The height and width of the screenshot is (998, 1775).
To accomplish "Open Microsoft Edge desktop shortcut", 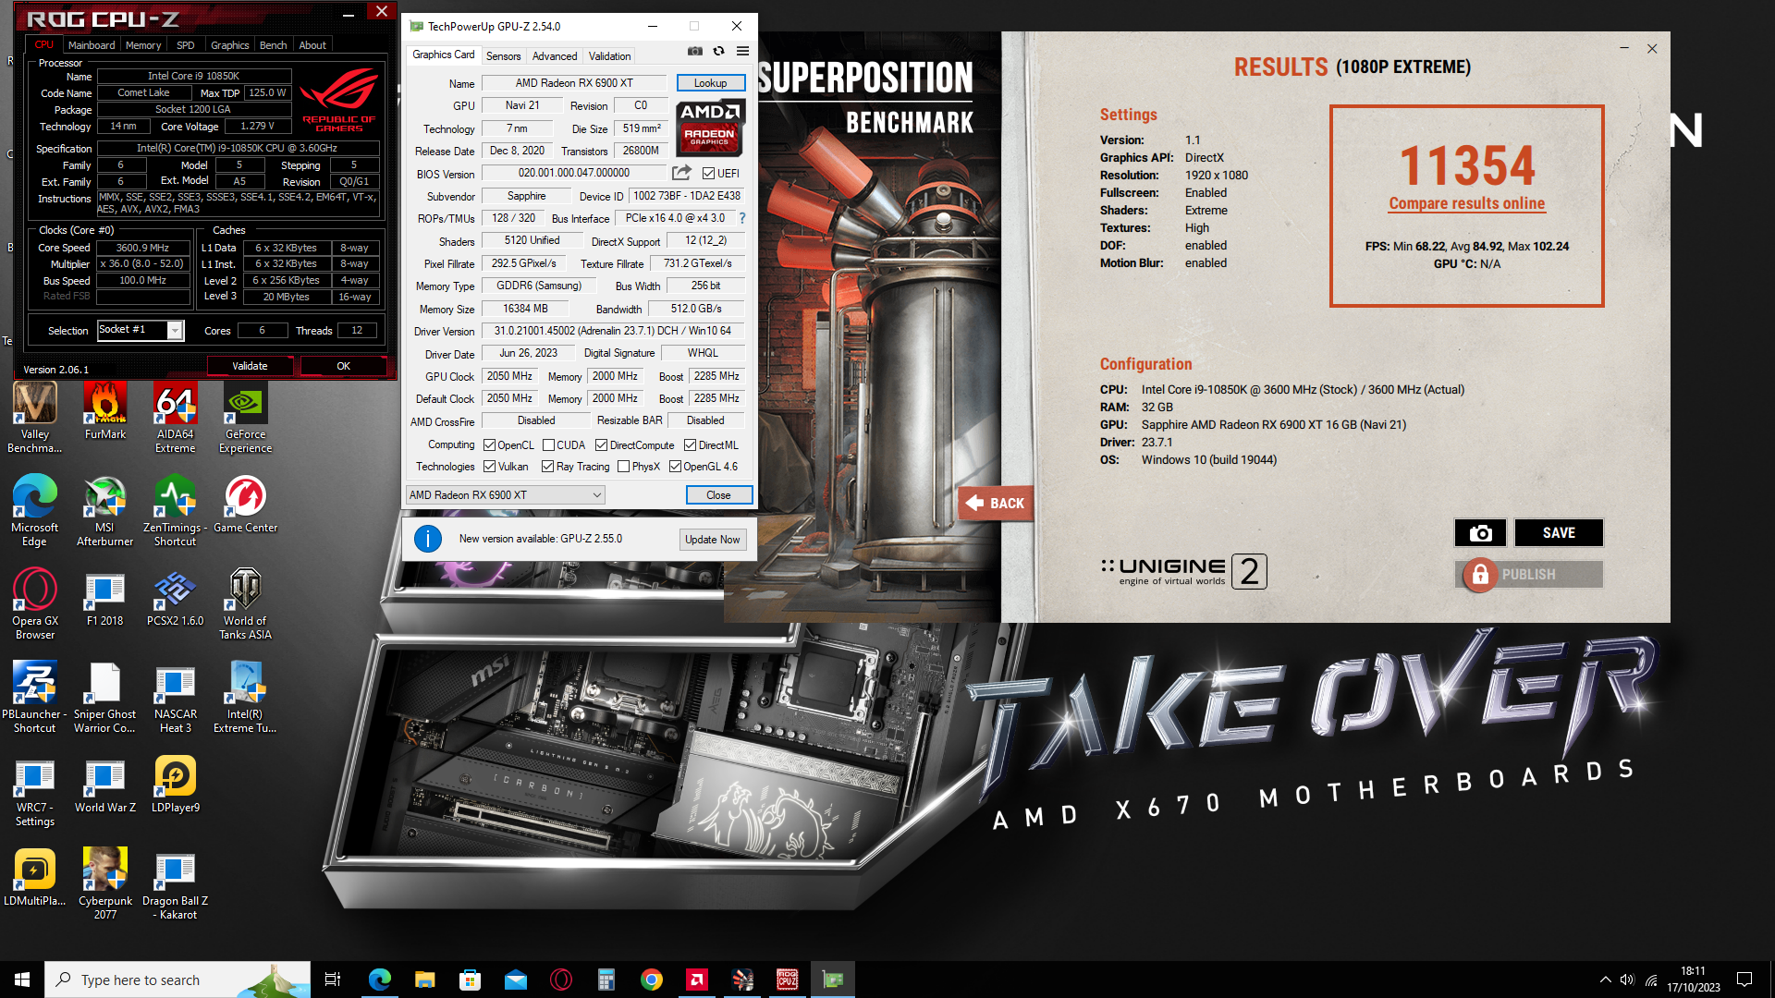I will pyautogui.click(x=35, y=511).
